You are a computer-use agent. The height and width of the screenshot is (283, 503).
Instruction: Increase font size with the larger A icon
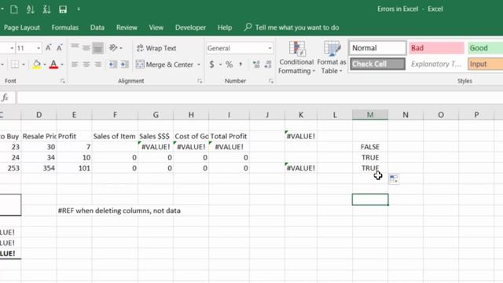(48, 48)
